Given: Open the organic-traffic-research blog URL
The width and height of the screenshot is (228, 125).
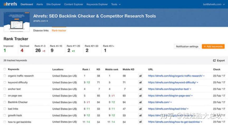Looking at the screenshot, I should pos(175,76).
